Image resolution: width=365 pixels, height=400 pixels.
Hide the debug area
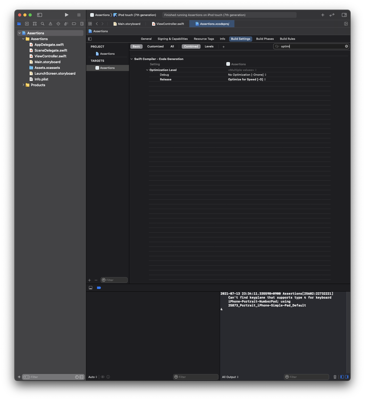click(x=91, y=288)
